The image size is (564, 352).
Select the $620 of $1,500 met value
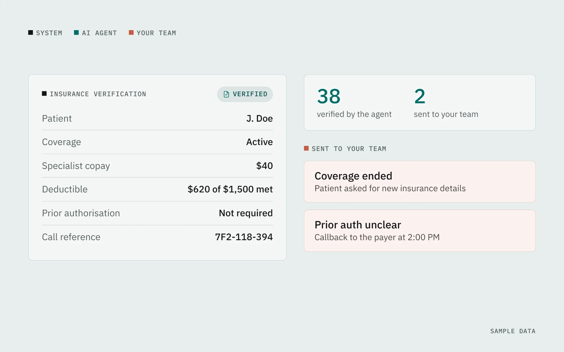(x=230, y=189)
